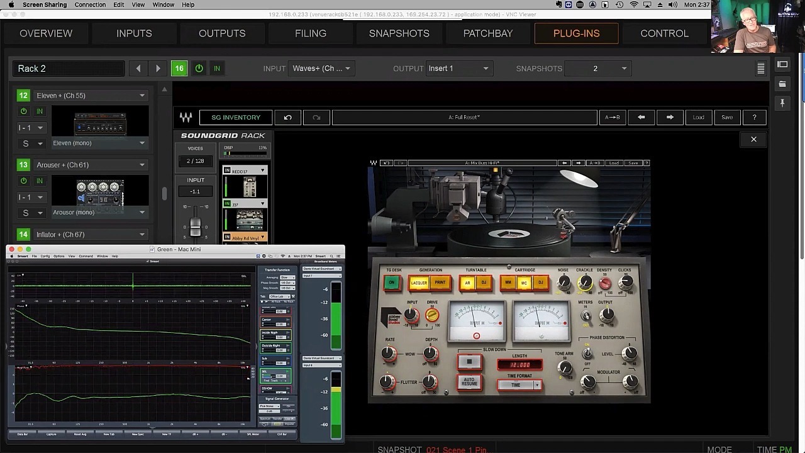Switch to the OUTPUTS tab
This screenshot has height=453, width=805.
[x=222, y=33]
